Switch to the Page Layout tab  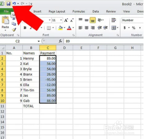coord(57,11)
